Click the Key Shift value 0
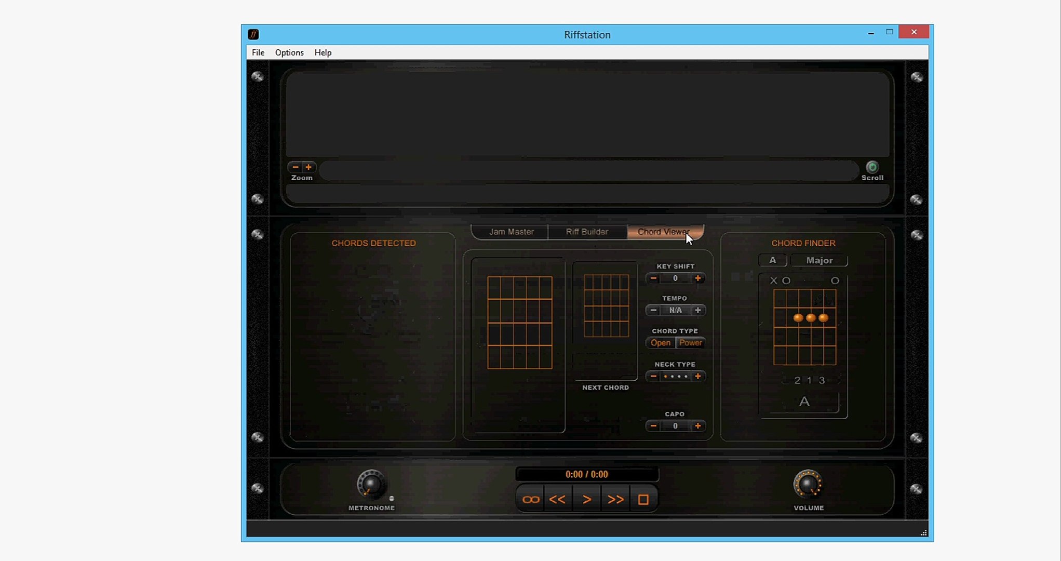Viewport: 1061px width, 561px height. 675,278
